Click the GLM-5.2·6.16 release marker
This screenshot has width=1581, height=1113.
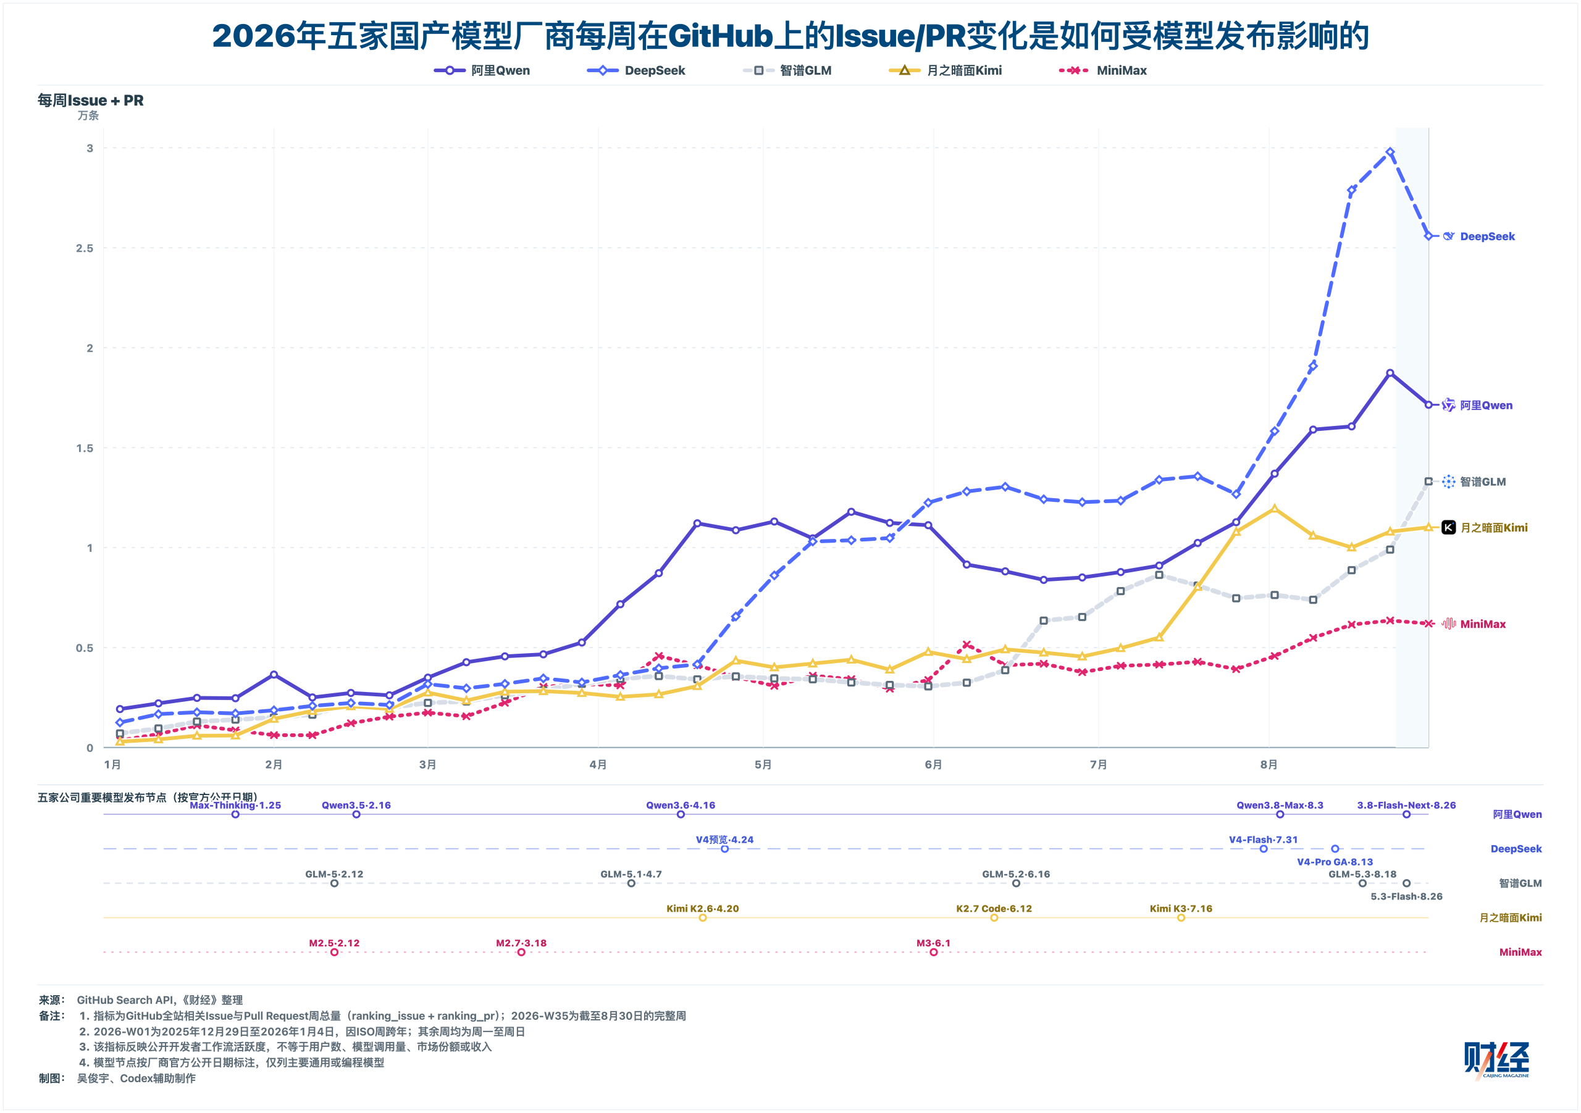coord(1017,883)
